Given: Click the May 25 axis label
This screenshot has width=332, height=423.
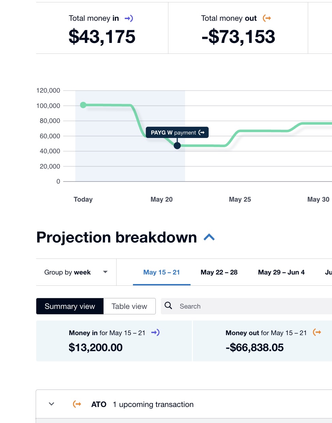Looking at the screenshot, I should (240, 199).
